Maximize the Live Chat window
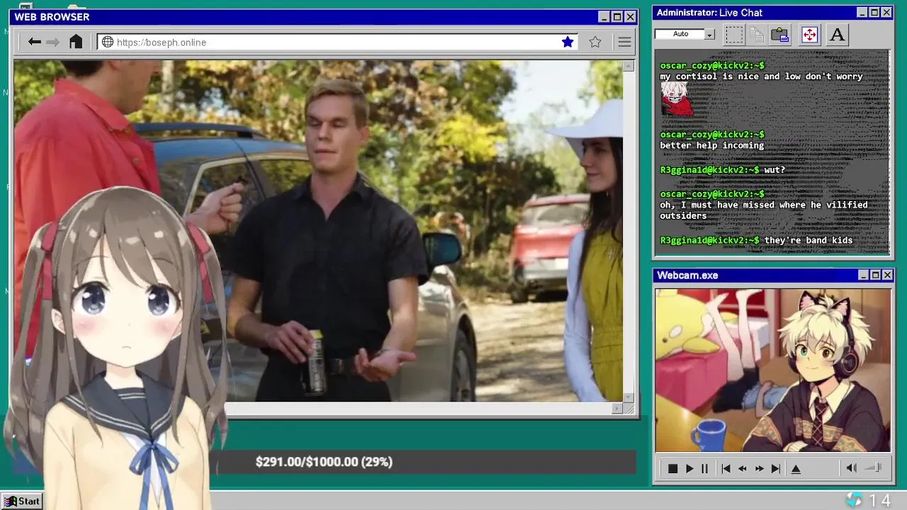The height and width of the screenshot is (510, 907). coord(874,13)
